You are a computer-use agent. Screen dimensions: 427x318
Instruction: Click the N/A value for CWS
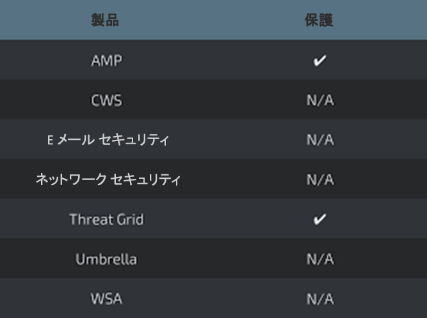click(x=319, y=101)
